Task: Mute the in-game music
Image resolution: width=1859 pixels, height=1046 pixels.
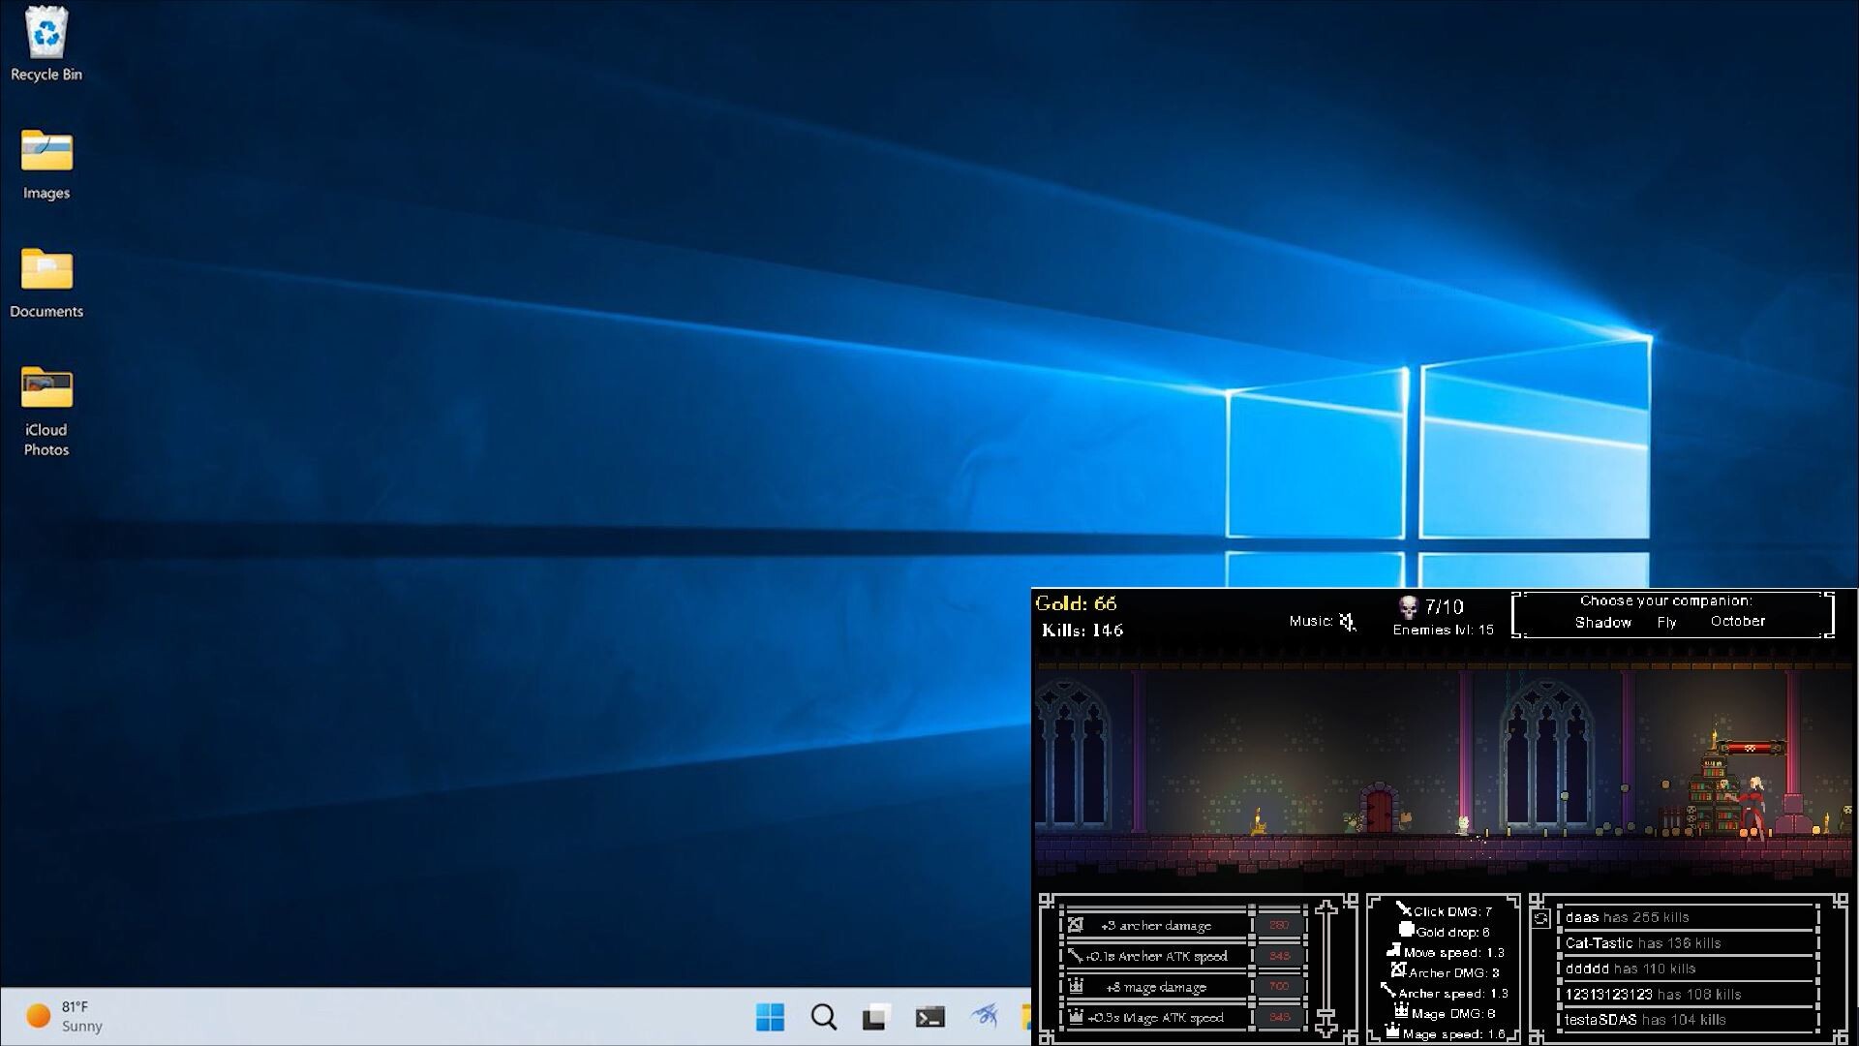Action: [1348, 621]
